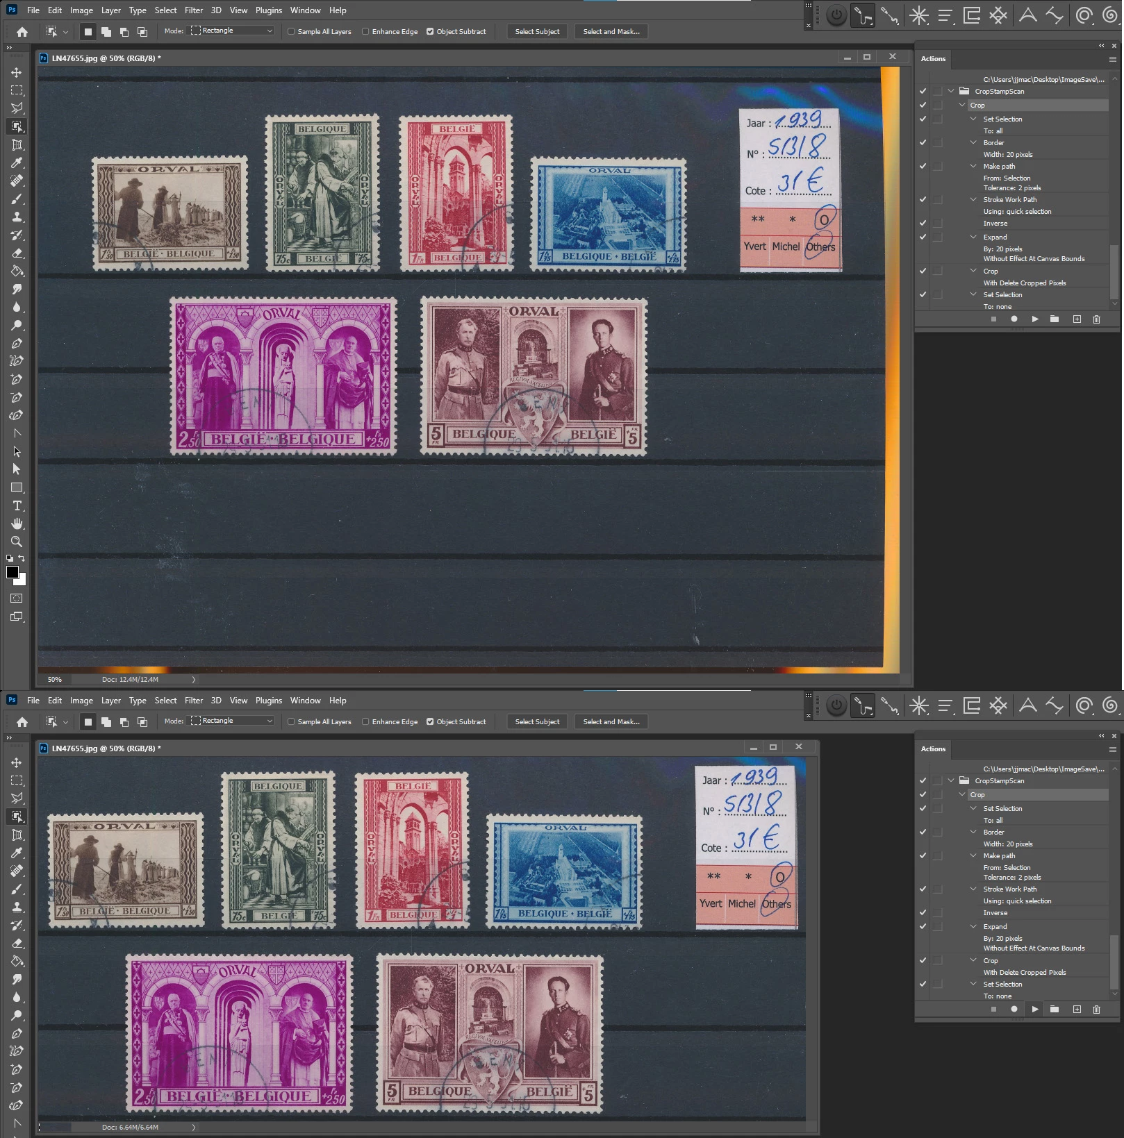The height and width of the screenshot is (1138, 1124).
Task: Open tool preset picker arrow in upper options bar
Action: pyautogui.click(x=65, y=32)
